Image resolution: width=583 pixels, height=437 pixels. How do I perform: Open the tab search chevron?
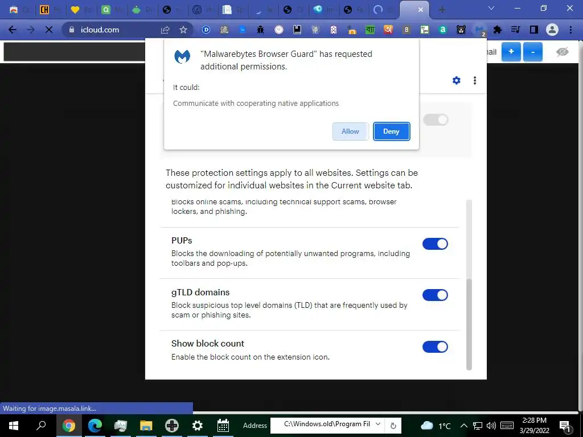tap(491, 8)
